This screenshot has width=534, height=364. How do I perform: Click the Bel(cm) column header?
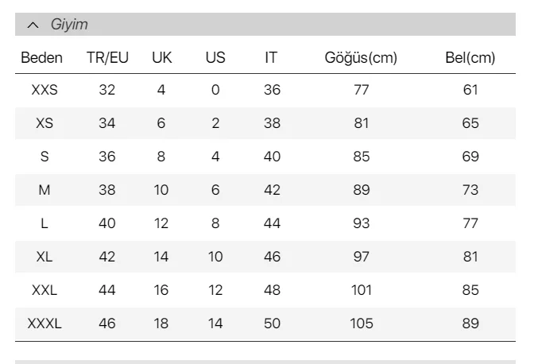pyautogui.click(x=470, y=58)
